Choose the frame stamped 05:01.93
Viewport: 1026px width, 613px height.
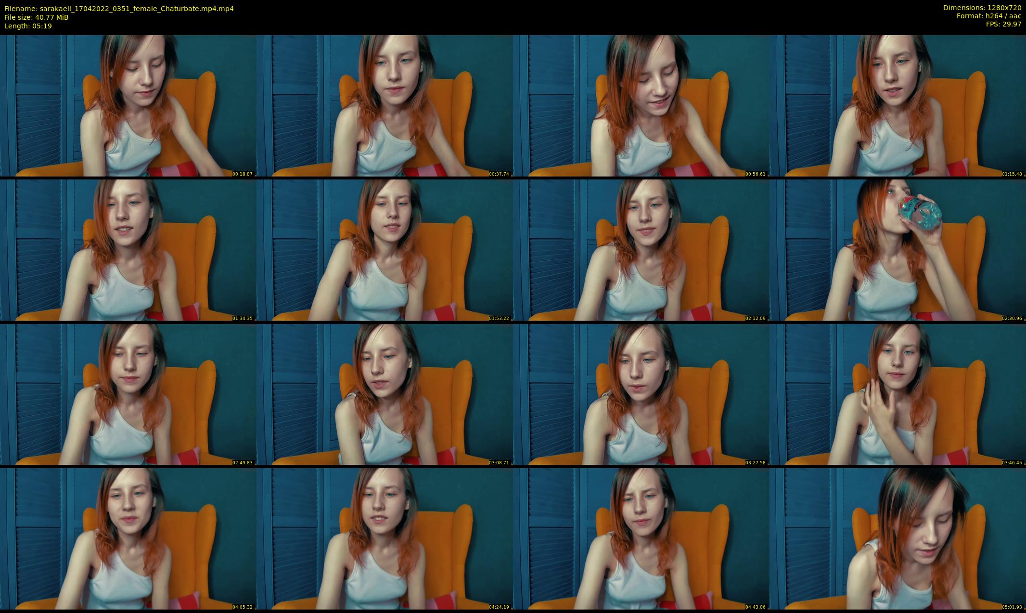click(898, 539)
